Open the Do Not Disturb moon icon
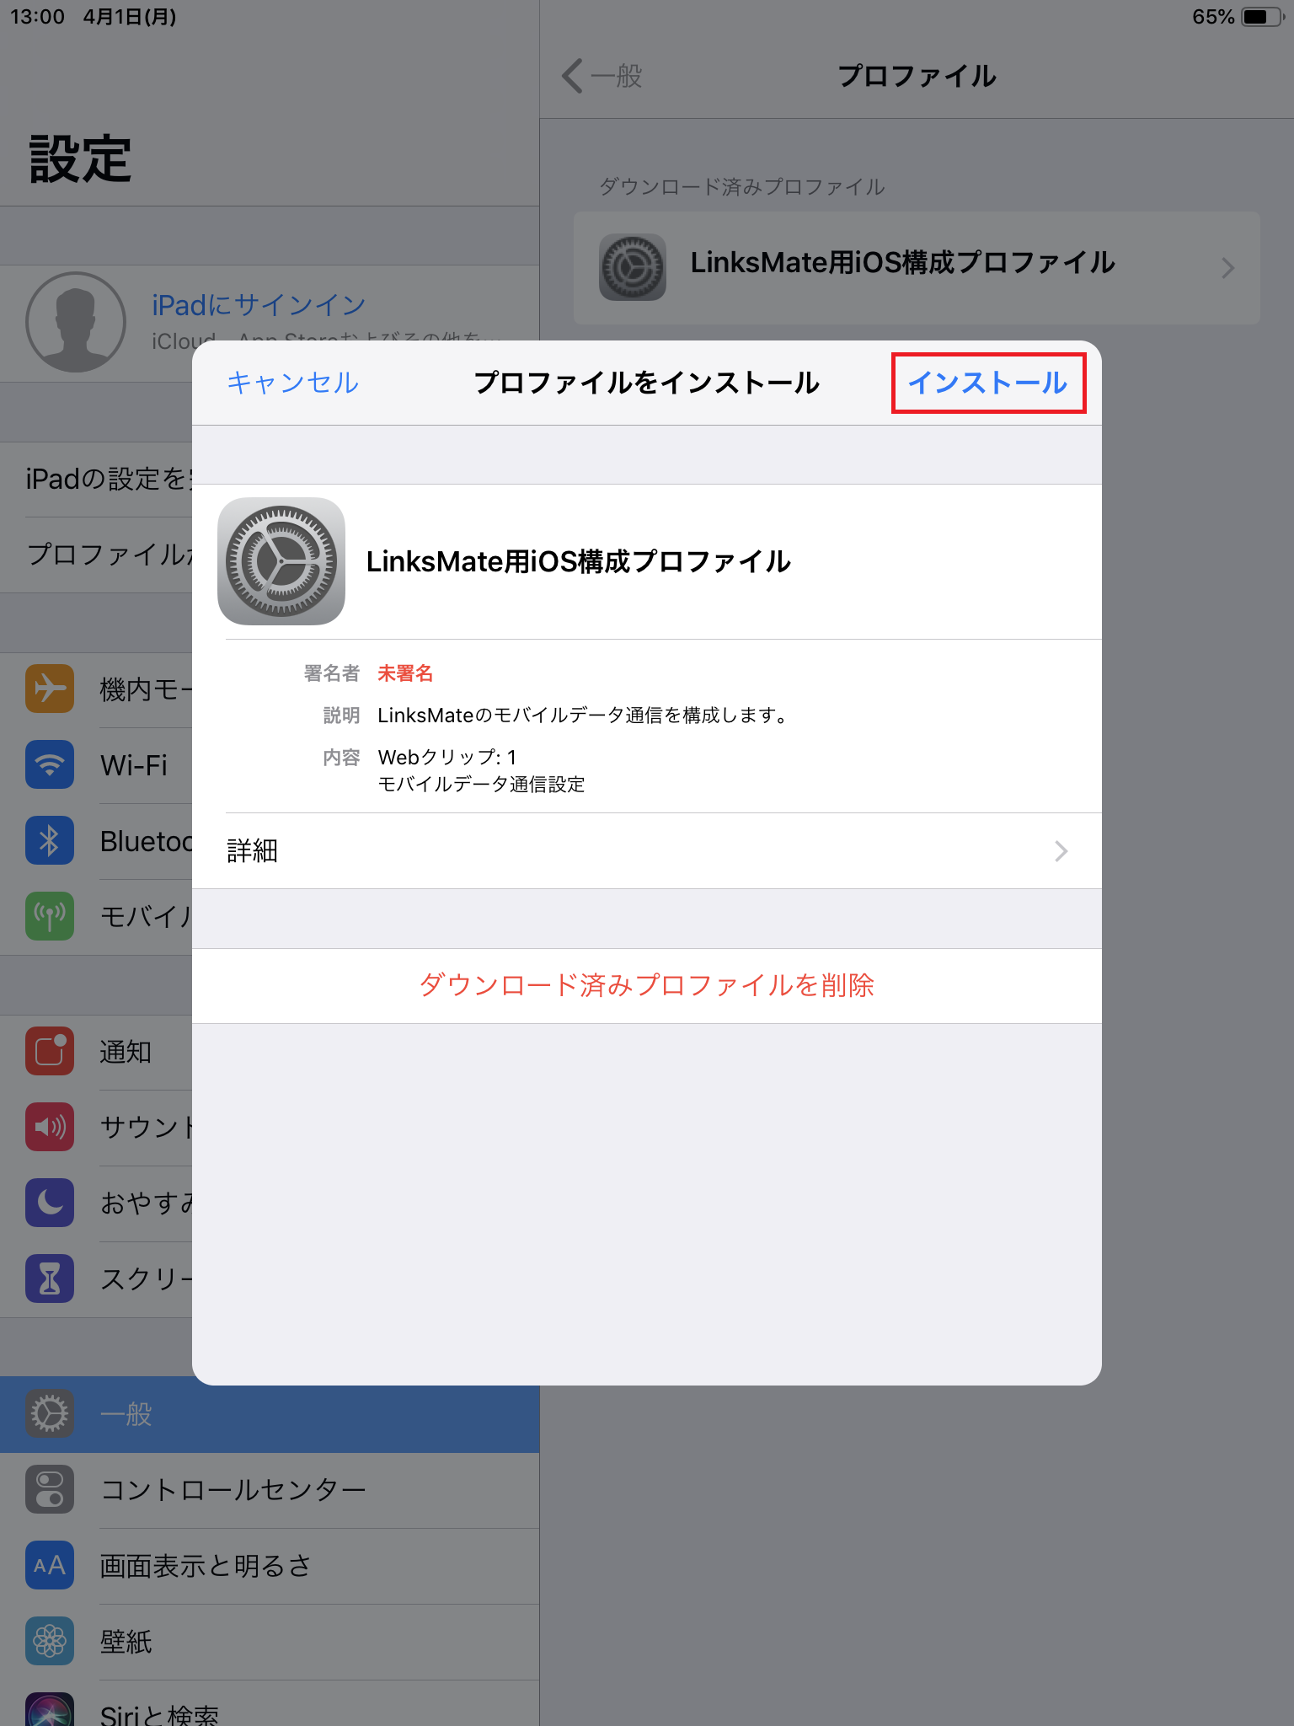This screenshot has width=1294, height=1726. pos(50,1203)
